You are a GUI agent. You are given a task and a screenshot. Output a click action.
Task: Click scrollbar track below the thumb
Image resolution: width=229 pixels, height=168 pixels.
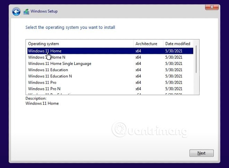tap(197, 83)
